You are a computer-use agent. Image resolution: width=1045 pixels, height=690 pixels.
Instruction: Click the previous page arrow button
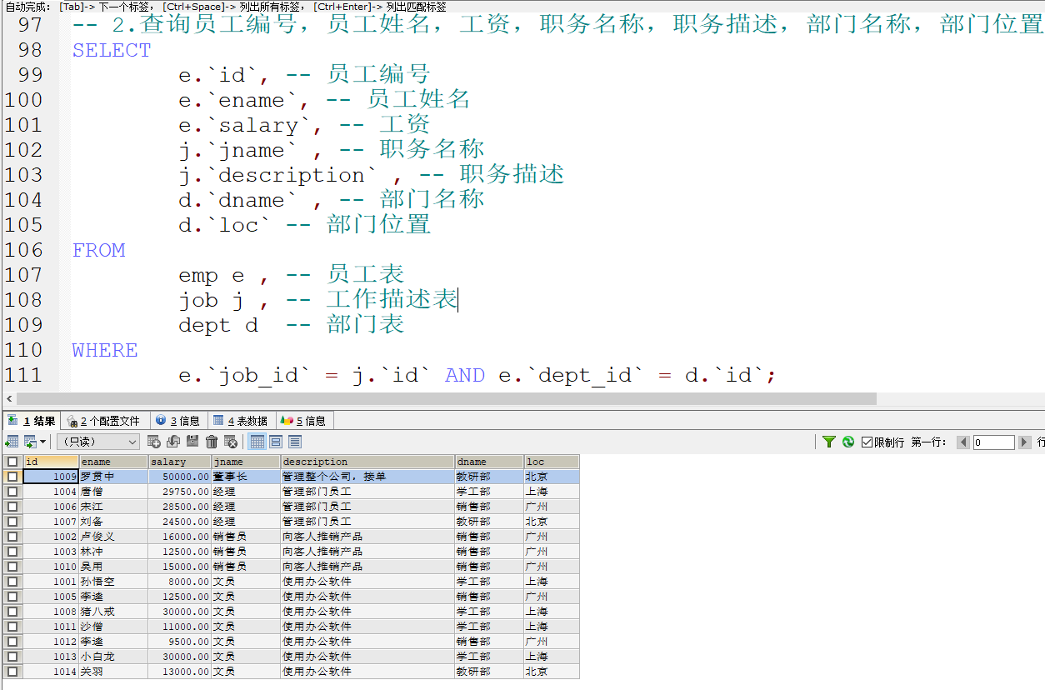tap(963, 443)
